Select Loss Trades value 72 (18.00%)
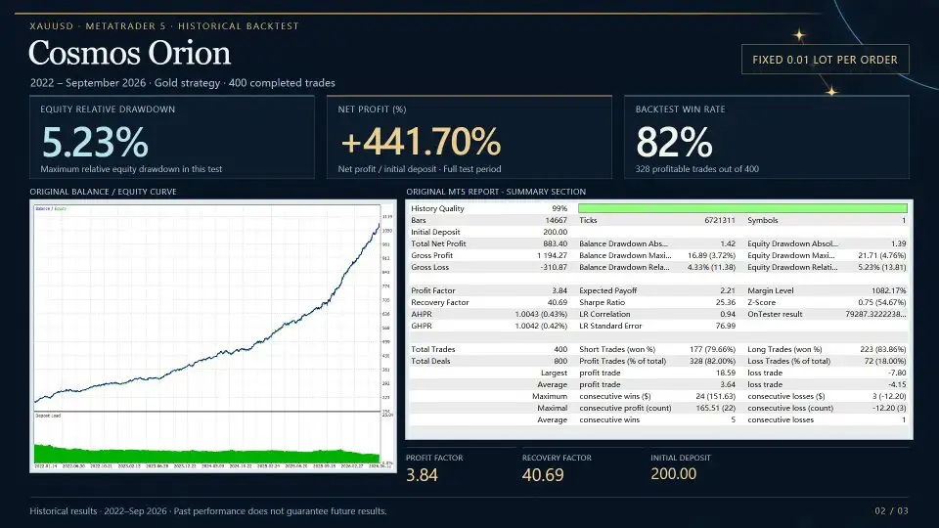Screen dimensions: 939x528 (885, 361)
